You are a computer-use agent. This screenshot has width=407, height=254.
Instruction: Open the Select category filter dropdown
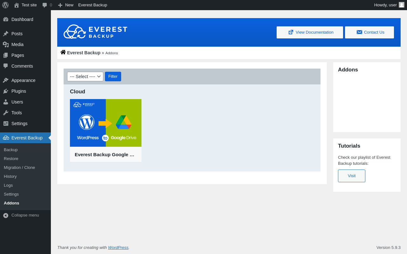pos(85,77)
